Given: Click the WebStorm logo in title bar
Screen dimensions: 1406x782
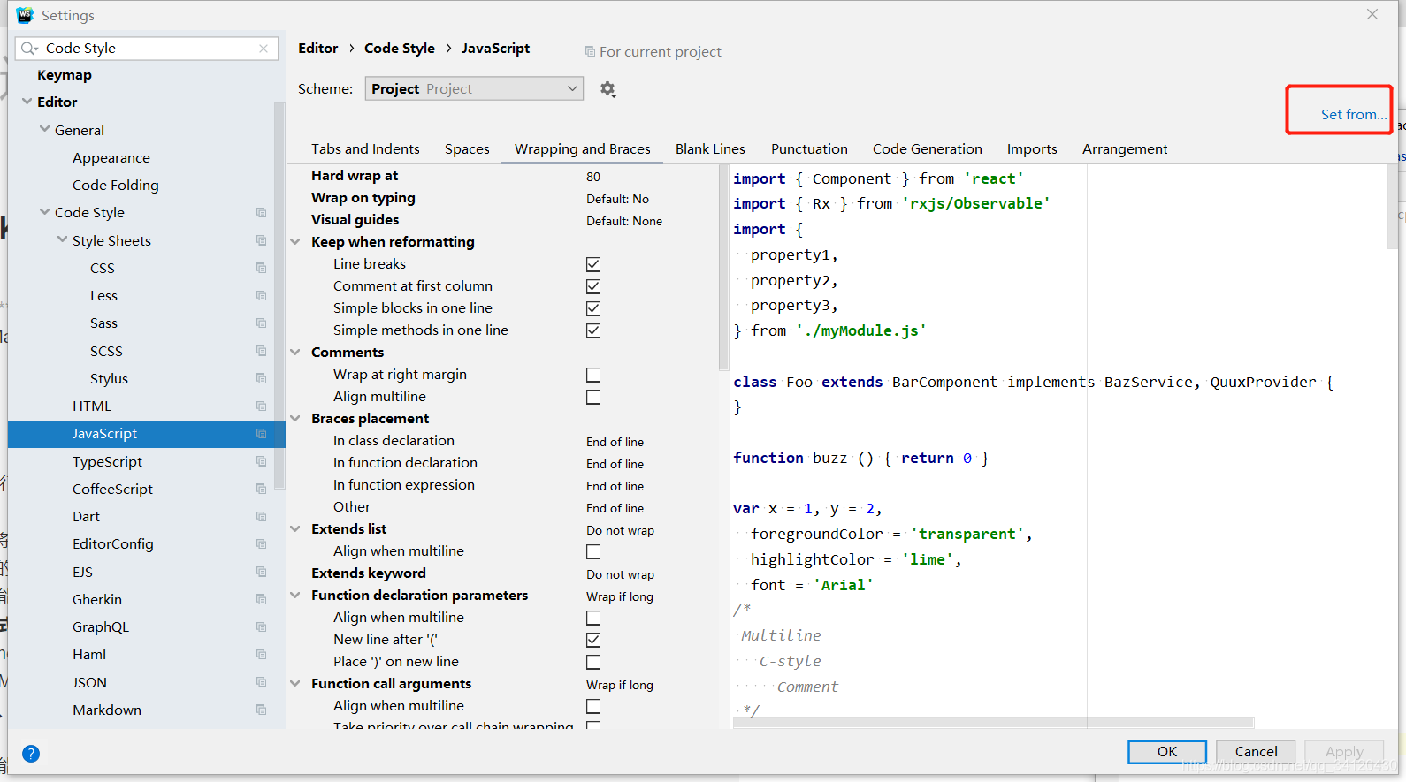Looking at the screenshot, I should (25, 15).
